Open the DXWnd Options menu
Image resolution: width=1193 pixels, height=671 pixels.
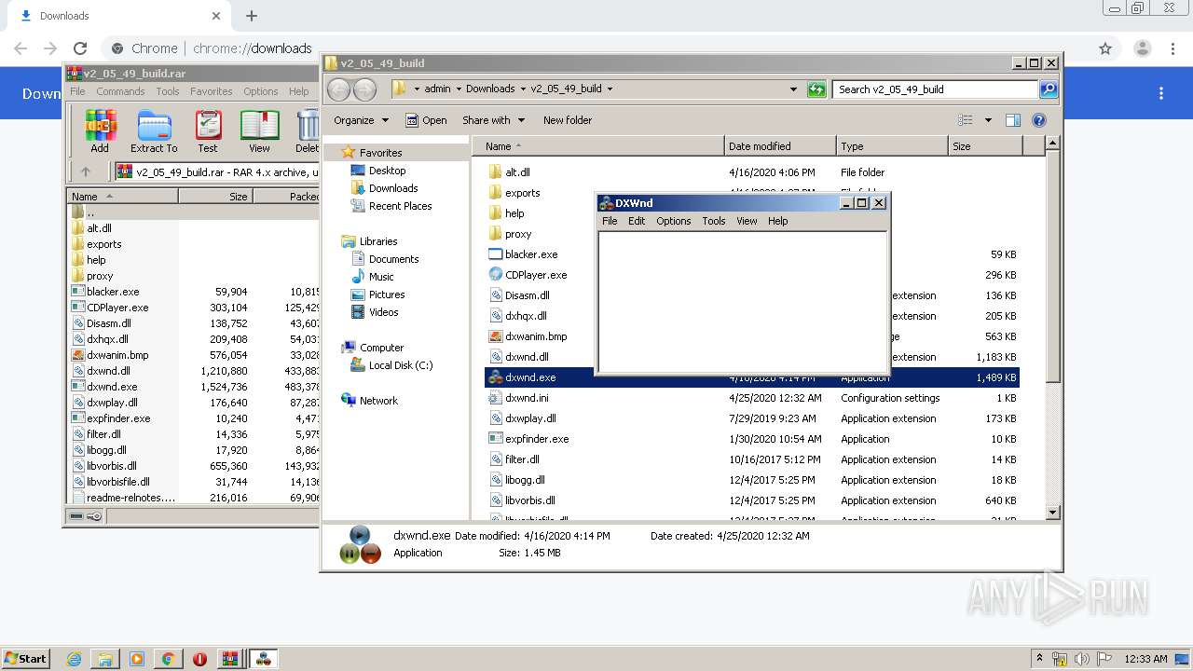click(x=673, y=221)
